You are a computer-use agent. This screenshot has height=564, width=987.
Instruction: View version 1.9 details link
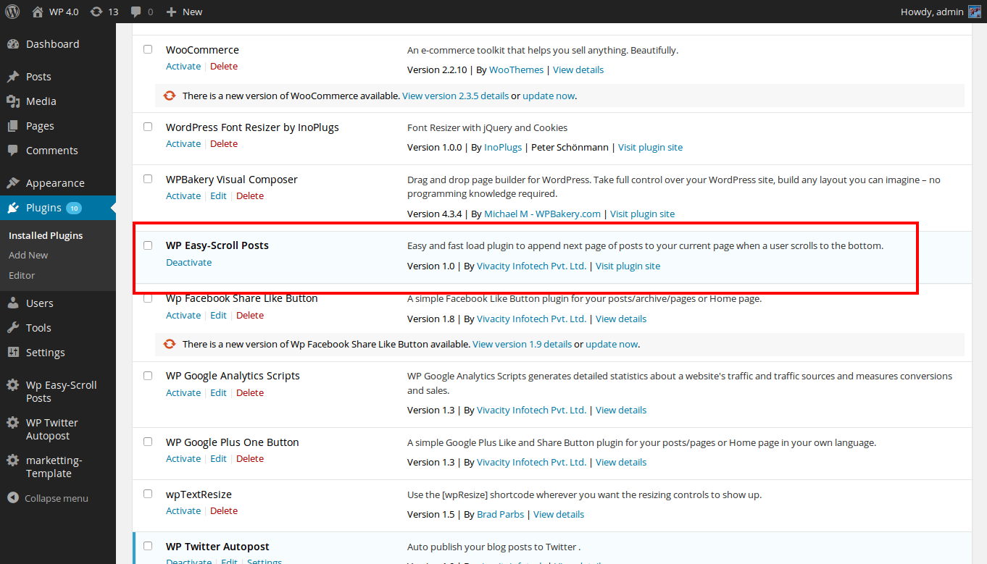point(522,344)
